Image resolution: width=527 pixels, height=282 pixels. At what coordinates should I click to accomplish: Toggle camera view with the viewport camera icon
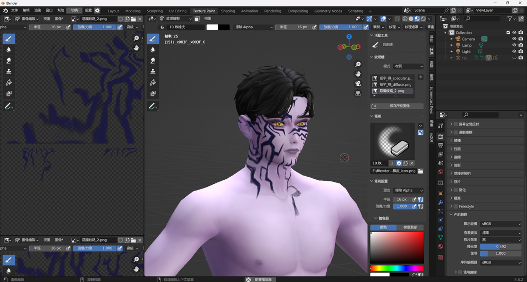[x=358, y=84]
